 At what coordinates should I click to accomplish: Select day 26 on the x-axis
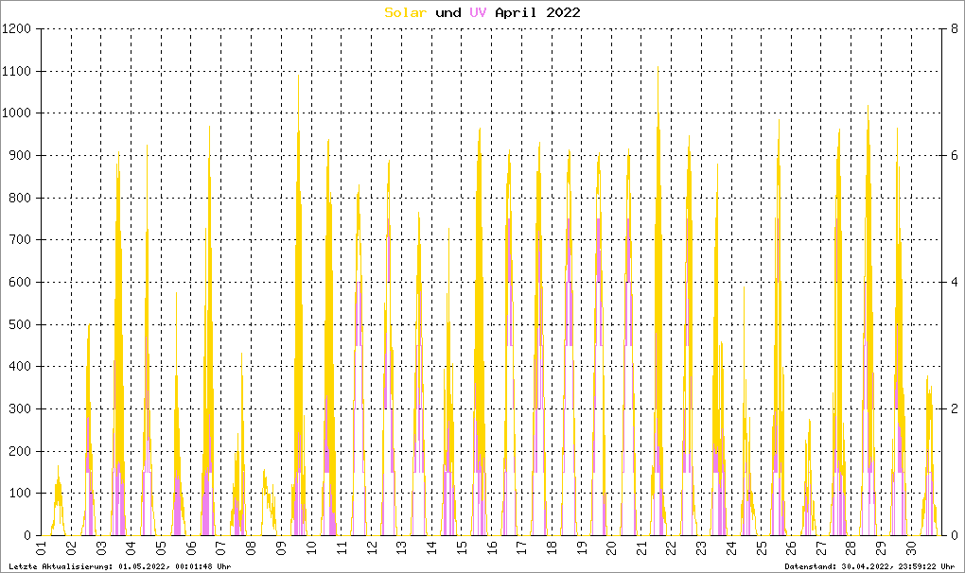coord(791,548)
